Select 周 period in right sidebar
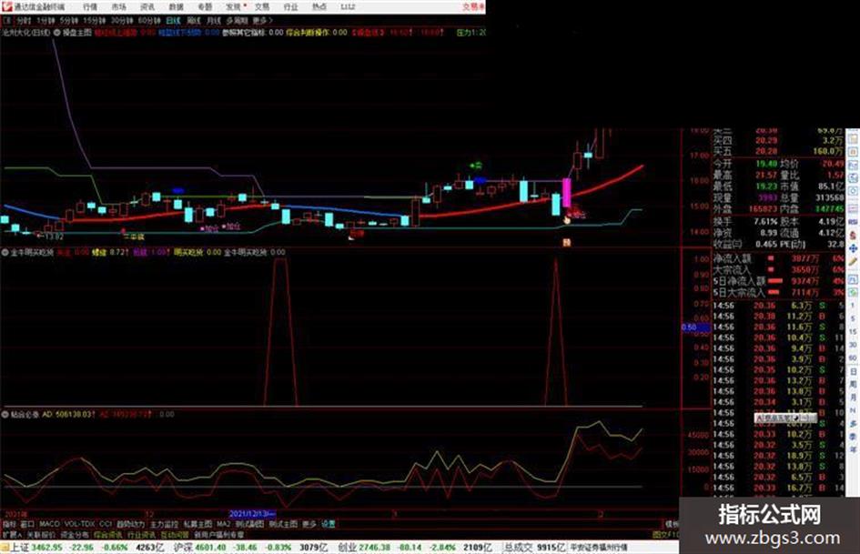860x554 pixels. (853, 385)
